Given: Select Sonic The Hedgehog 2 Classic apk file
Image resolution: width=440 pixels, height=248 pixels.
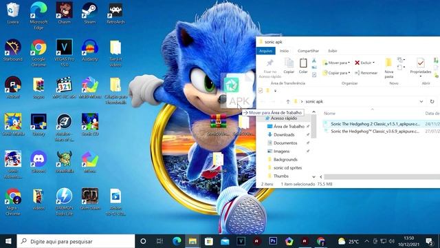Looking at the screenshot, I should pyautogui.click(x=375, y=124).
